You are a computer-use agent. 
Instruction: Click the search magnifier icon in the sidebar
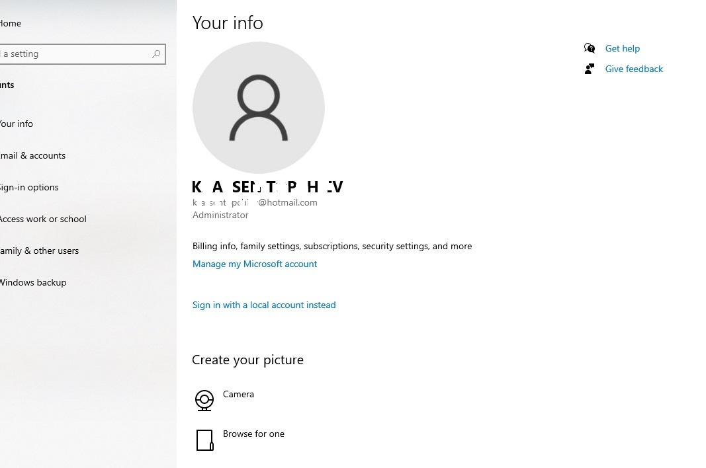[155, 54]
